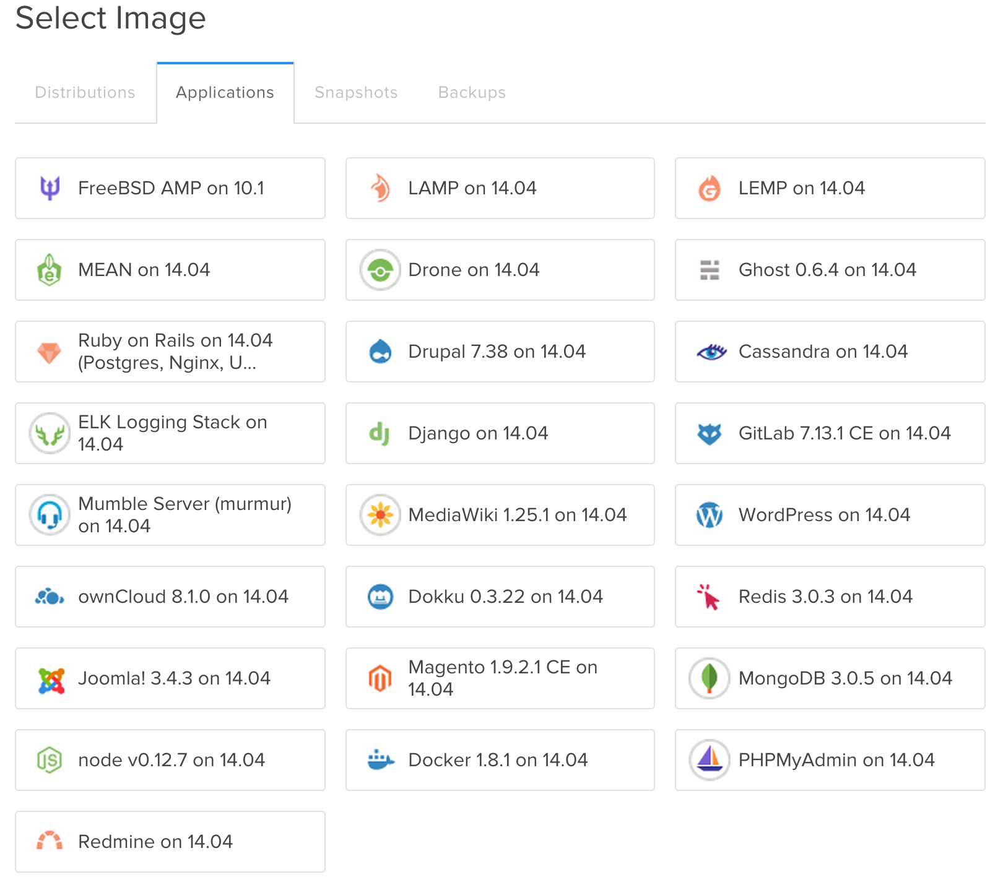Image resolution: width=1003 pixels, height=890 pixels.
Task: Click the PHPMyAdmin sailboat icon
Action: click(710, 760)
